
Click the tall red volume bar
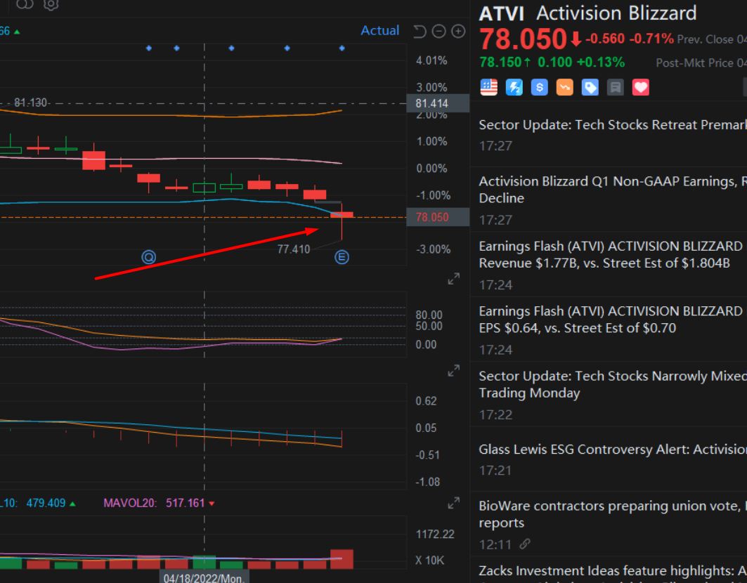[342, 559]
